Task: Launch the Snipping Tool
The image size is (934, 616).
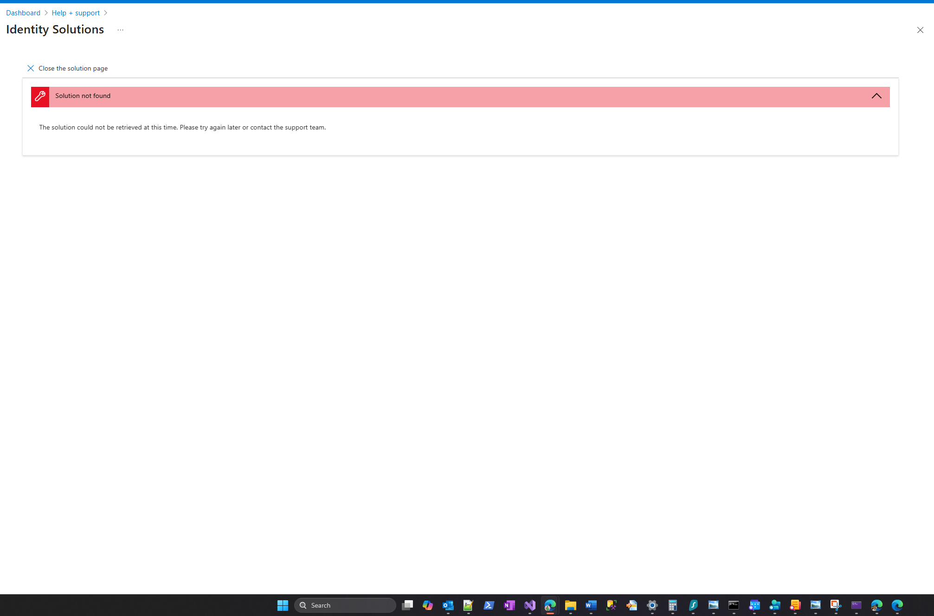Action: pos(835,605)
